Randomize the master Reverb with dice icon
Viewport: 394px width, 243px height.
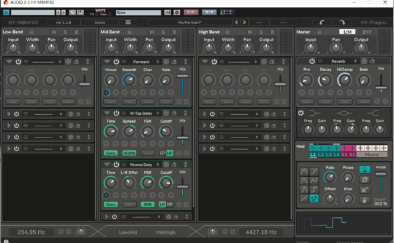pos(364,61)
